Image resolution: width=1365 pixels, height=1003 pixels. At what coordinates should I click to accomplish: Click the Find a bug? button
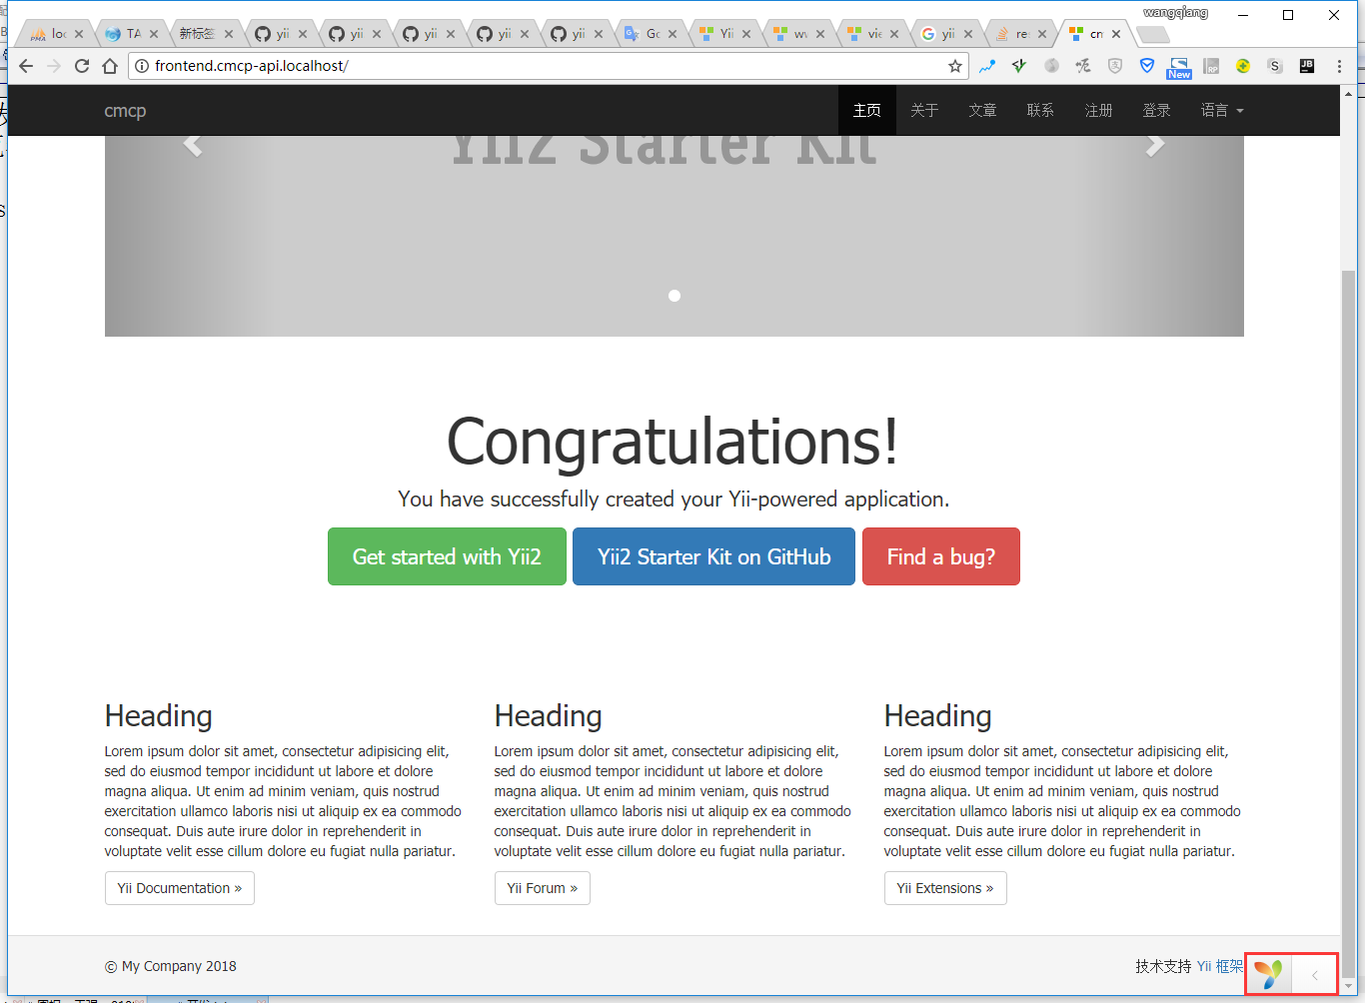click(x=941, y=556)
